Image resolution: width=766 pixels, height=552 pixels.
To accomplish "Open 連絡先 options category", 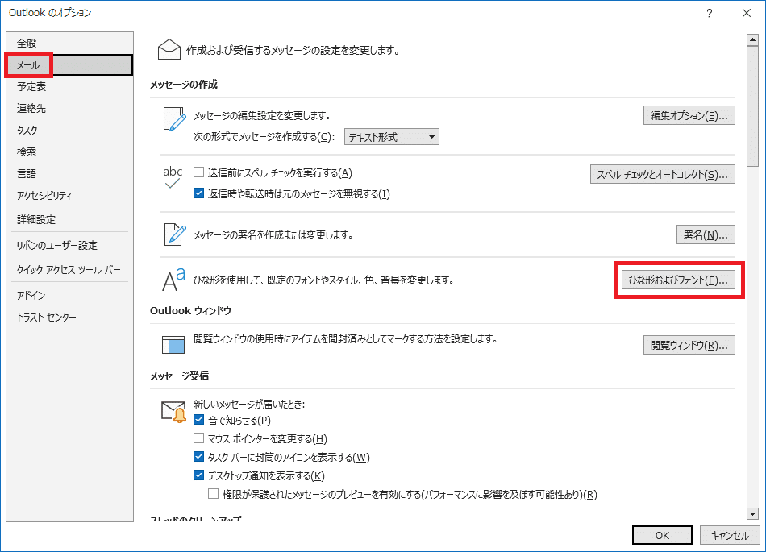I will [69, 108].
